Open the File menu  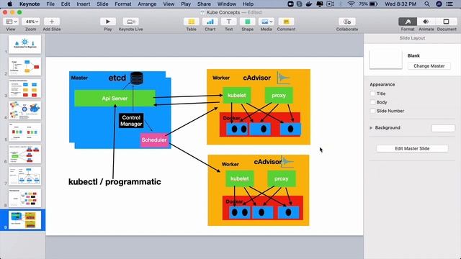coord(50,4)
